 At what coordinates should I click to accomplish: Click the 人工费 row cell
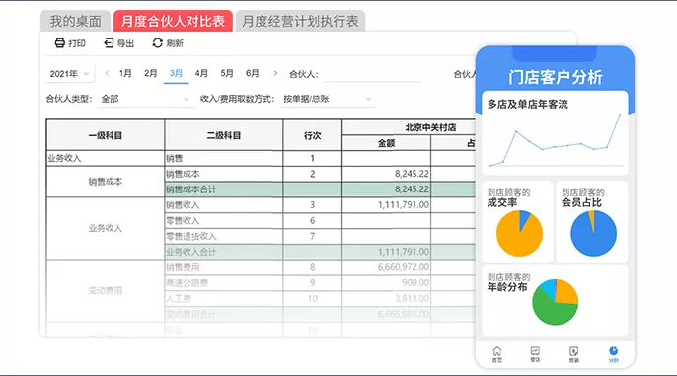224,299
